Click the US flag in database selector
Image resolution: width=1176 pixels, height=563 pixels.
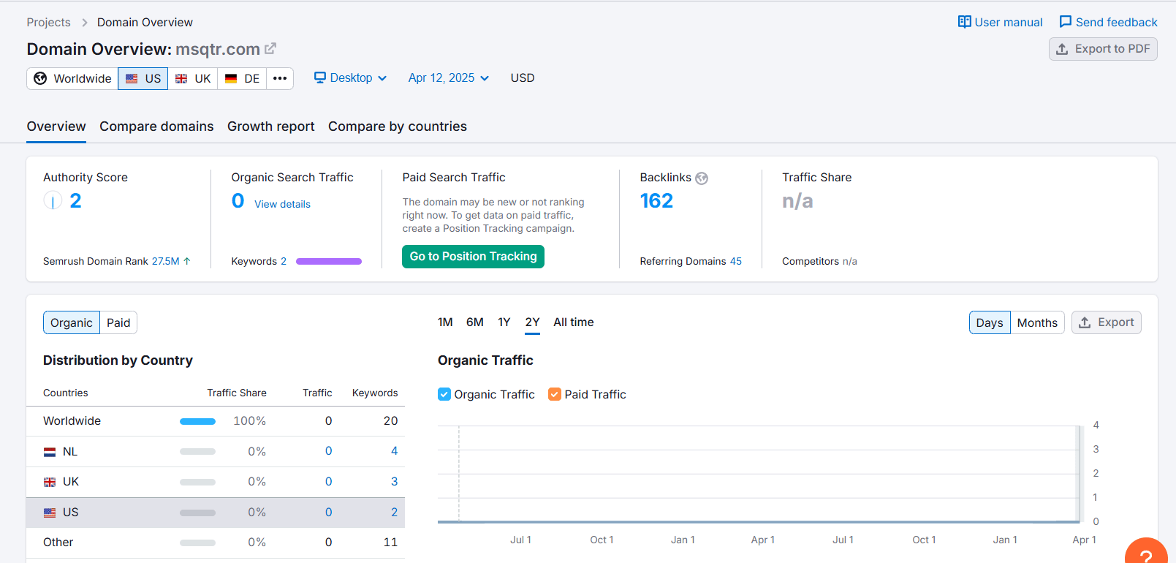coord(132,78)
